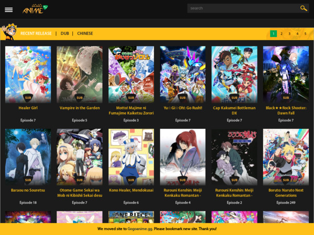The width and height of the screenshot is (314, 235).
Task: Open the One Piece poster thumbnail
Action: [131, 217]
